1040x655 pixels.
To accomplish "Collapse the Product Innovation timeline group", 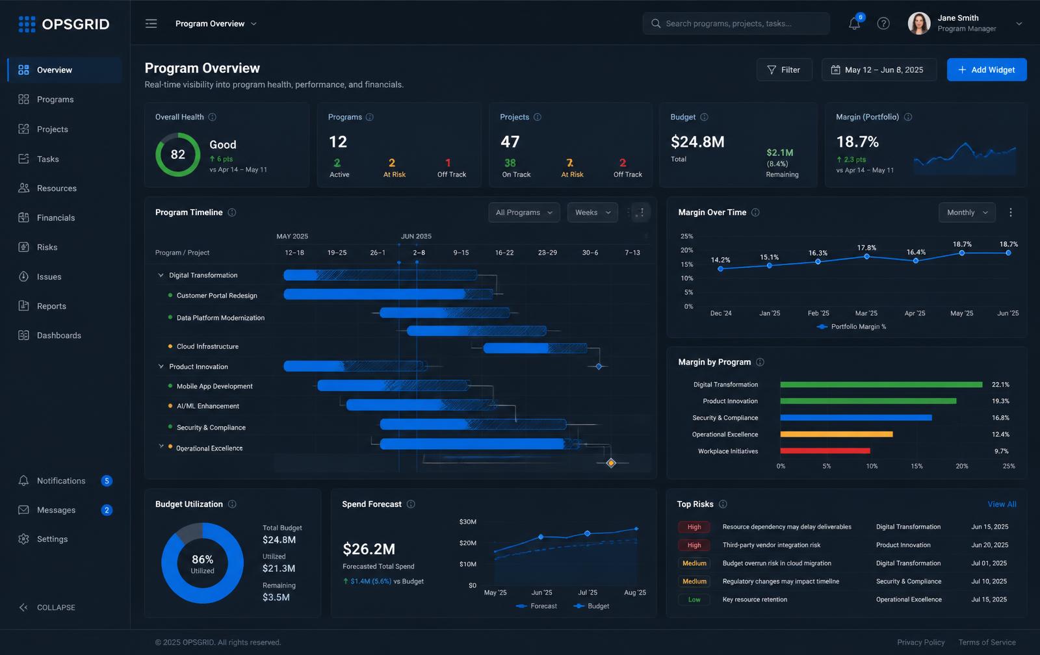I will 161,366.
